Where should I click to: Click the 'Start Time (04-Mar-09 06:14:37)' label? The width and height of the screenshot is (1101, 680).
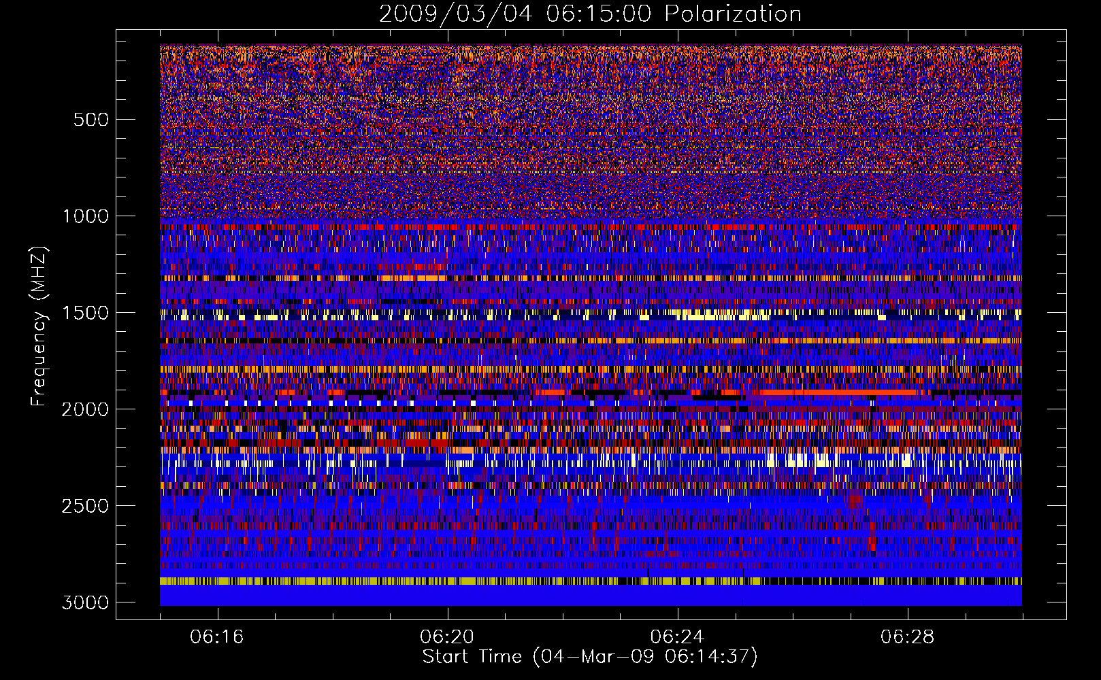[x=590, y=657]
